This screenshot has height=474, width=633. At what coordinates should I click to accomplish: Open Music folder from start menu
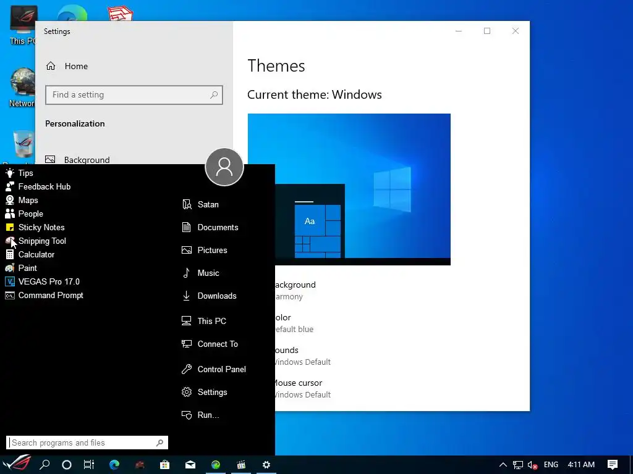[x=201, y=273]
